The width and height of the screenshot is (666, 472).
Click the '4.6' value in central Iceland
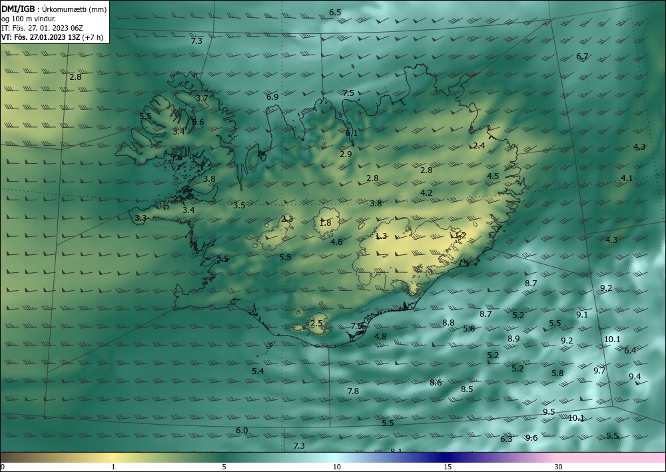336,242
